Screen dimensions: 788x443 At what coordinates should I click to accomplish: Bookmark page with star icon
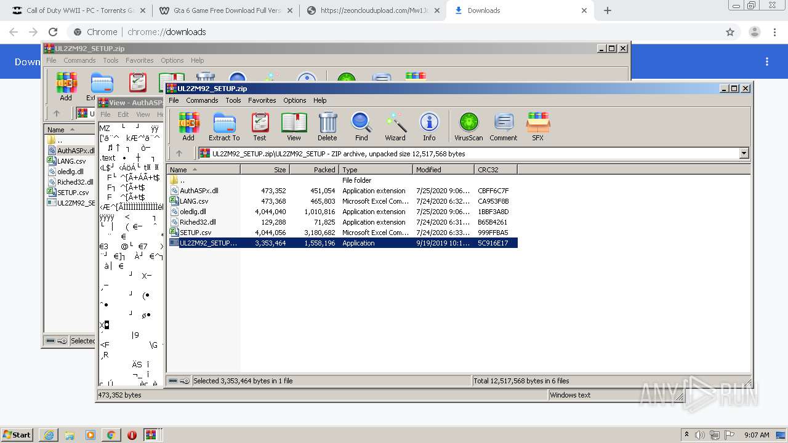[730, 32]
